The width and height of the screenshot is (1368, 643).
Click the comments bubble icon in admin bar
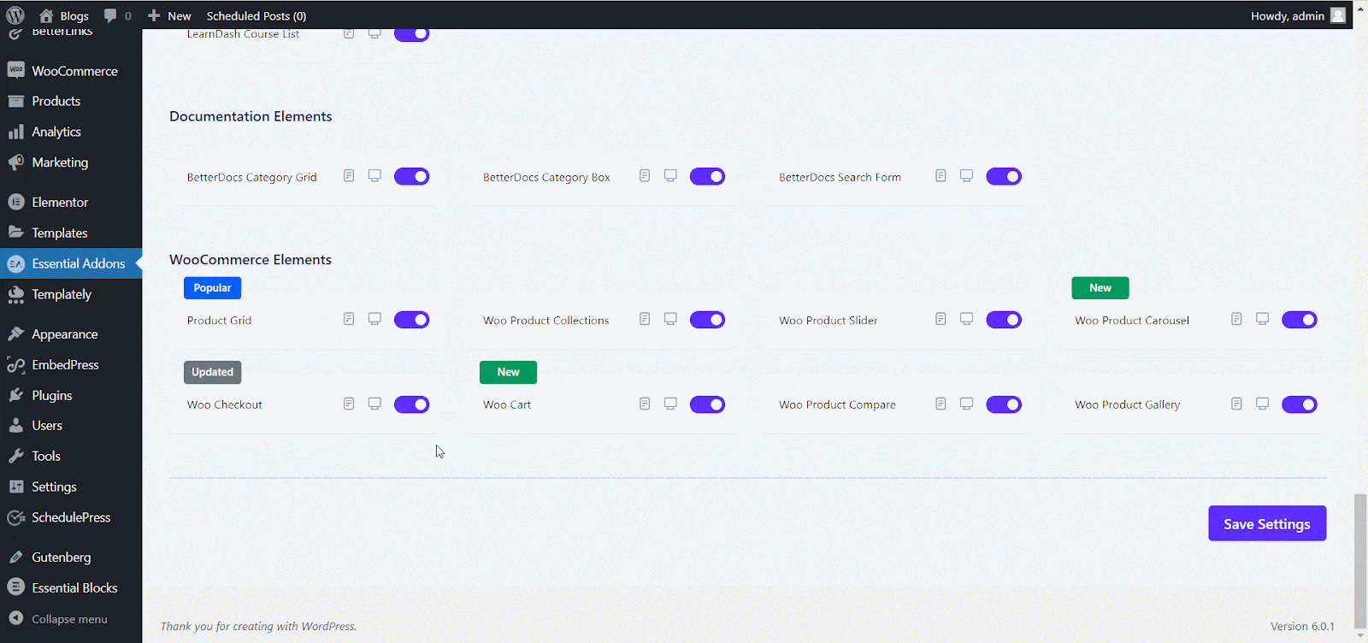coord(110,15)
